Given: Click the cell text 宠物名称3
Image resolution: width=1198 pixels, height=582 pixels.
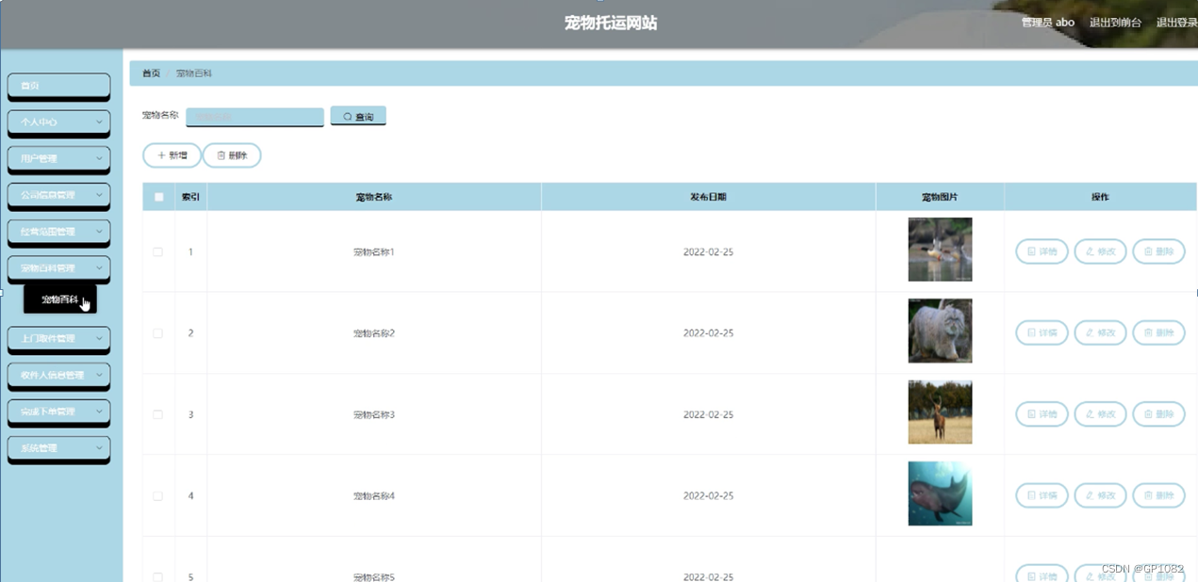Looking at the screenshot, I should [x=374, y=415].
